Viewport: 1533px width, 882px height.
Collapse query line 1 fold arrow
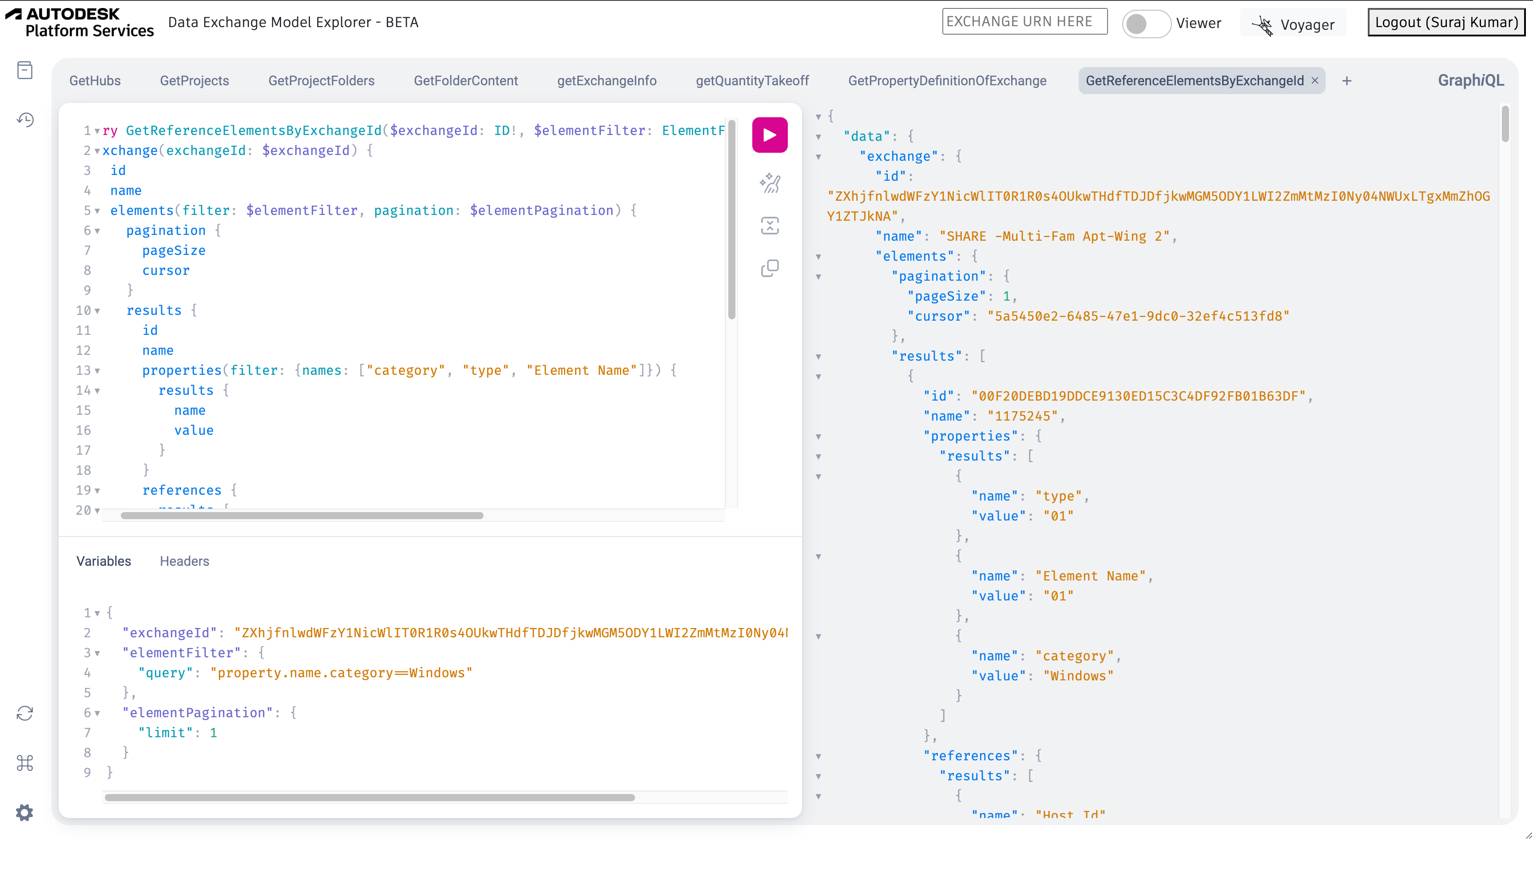point(97,131)
